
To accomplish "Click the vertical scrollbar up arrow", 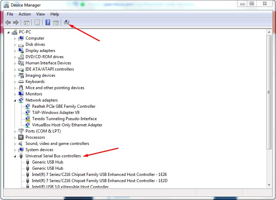I will coord(269,32).
